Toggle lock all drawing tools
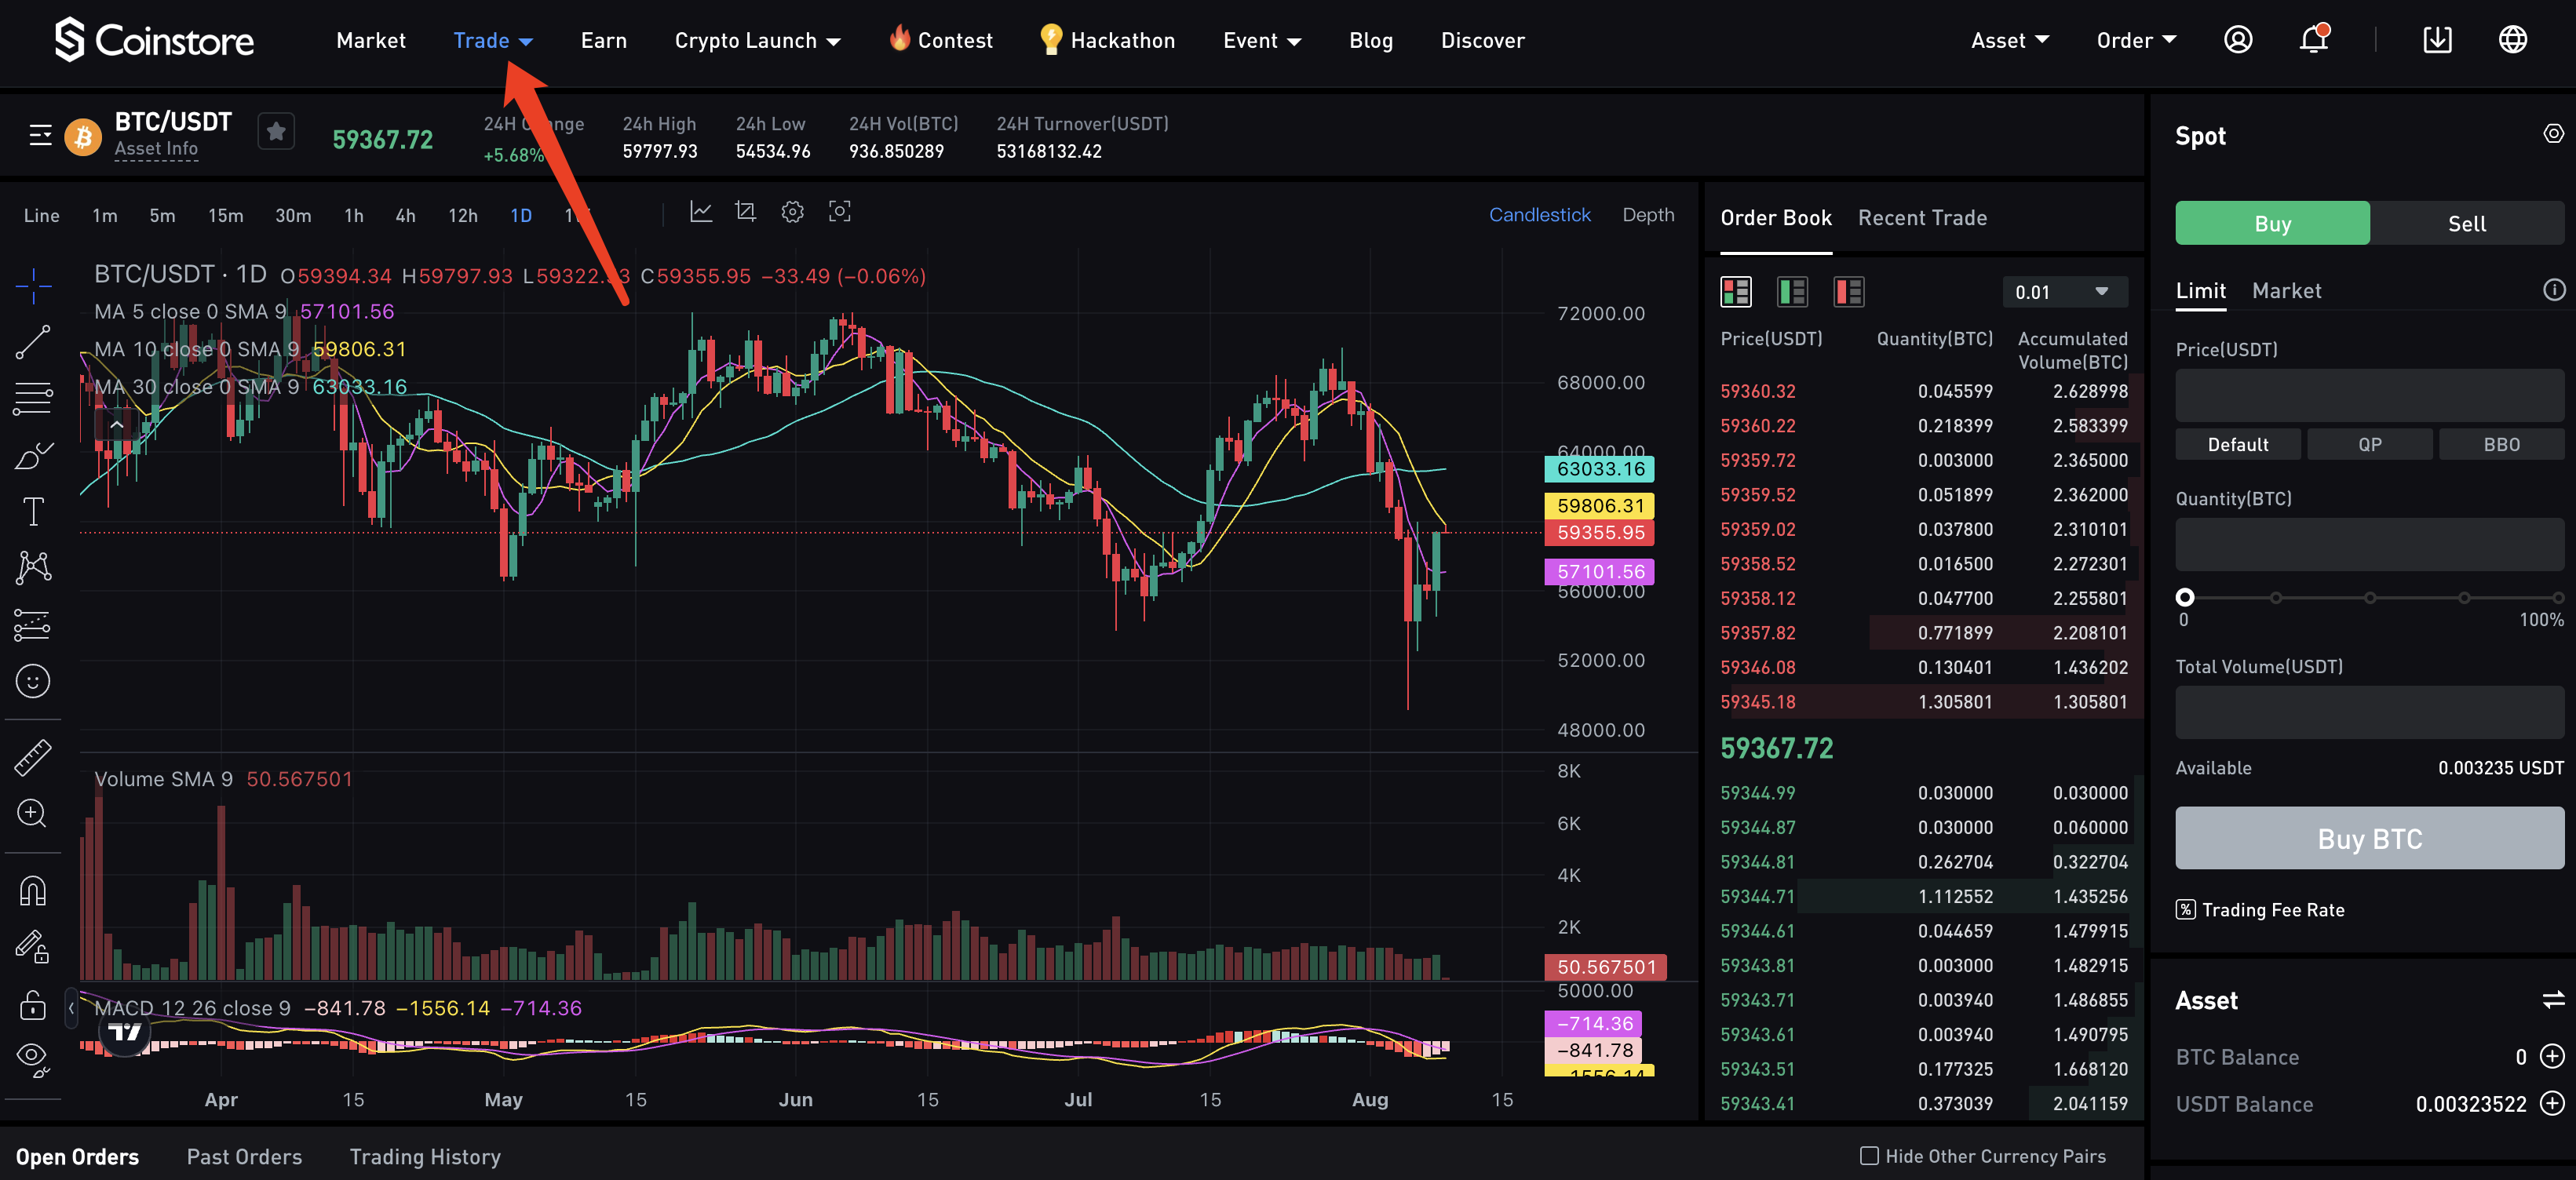Image resolution: width=2576 pixels, height=1180 pixels. [x=33, y=1004]
